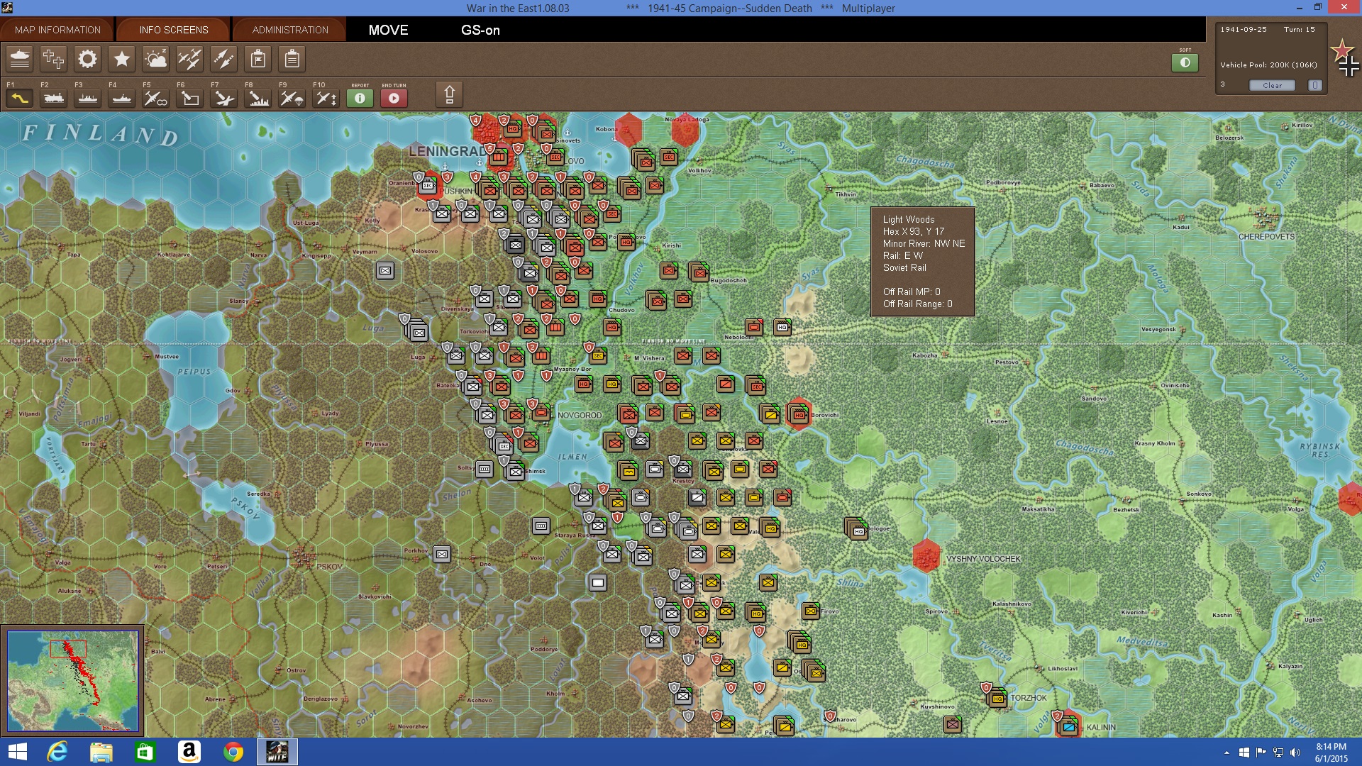
Task: Click the Vehicle Pool text
Action: [1268, 65]
